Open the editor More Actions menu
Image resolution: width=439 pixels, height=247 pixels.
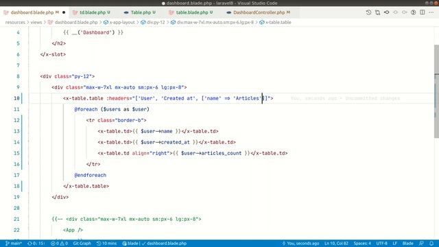[x=431, y=12]
